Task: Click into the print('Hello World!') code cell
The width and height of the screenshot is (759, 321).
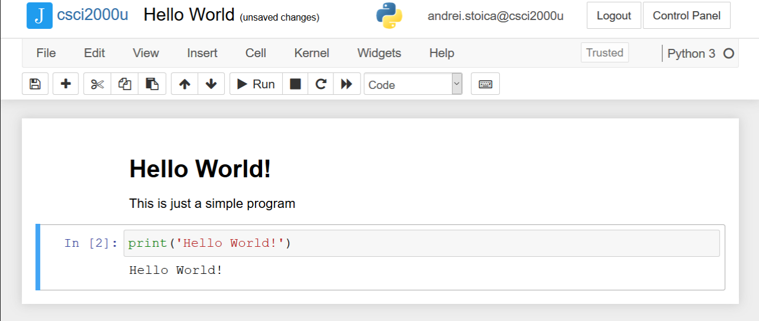Action: (421, 243)
